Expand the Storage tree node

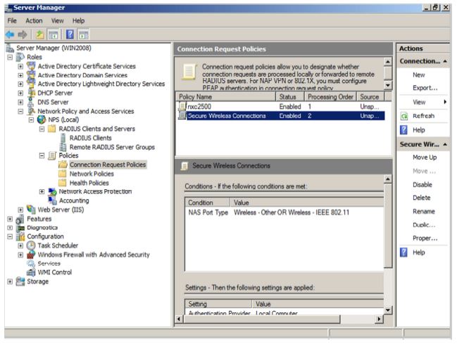pos(8,281)
